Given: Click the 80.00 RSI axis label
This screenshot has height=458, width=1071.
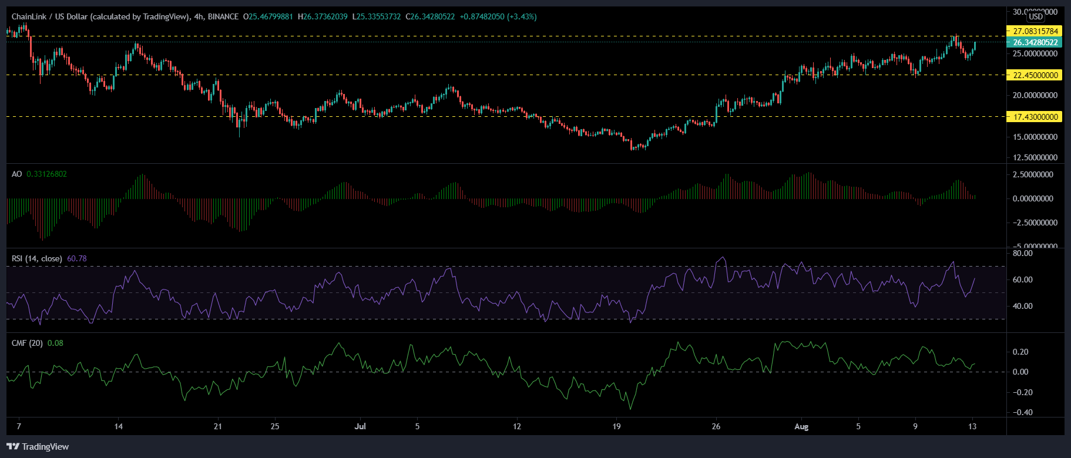Looking at the screenshot, I should pos(1023,253).
